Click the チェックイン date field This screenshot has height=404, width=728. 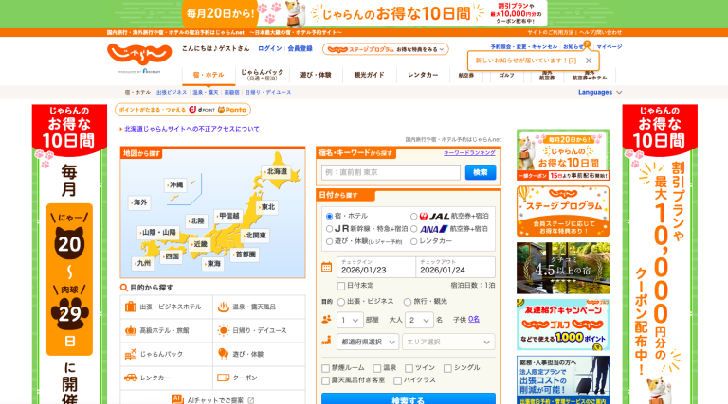[x=376, y=267]
